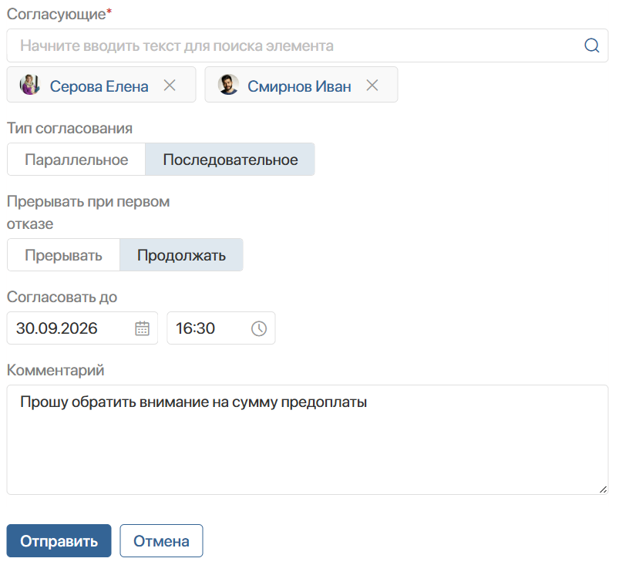Click the time field 16:30
Image resolution: width=619 pixels, height=565 pixels.
[x=221, y=328]
